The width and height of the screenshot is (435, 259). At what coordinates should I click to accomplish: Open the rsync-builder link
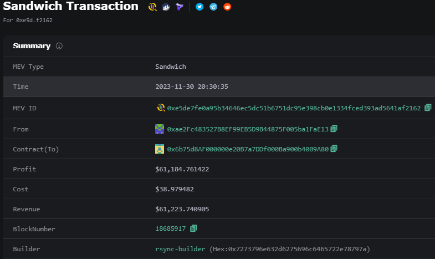(x=180, y=249)
